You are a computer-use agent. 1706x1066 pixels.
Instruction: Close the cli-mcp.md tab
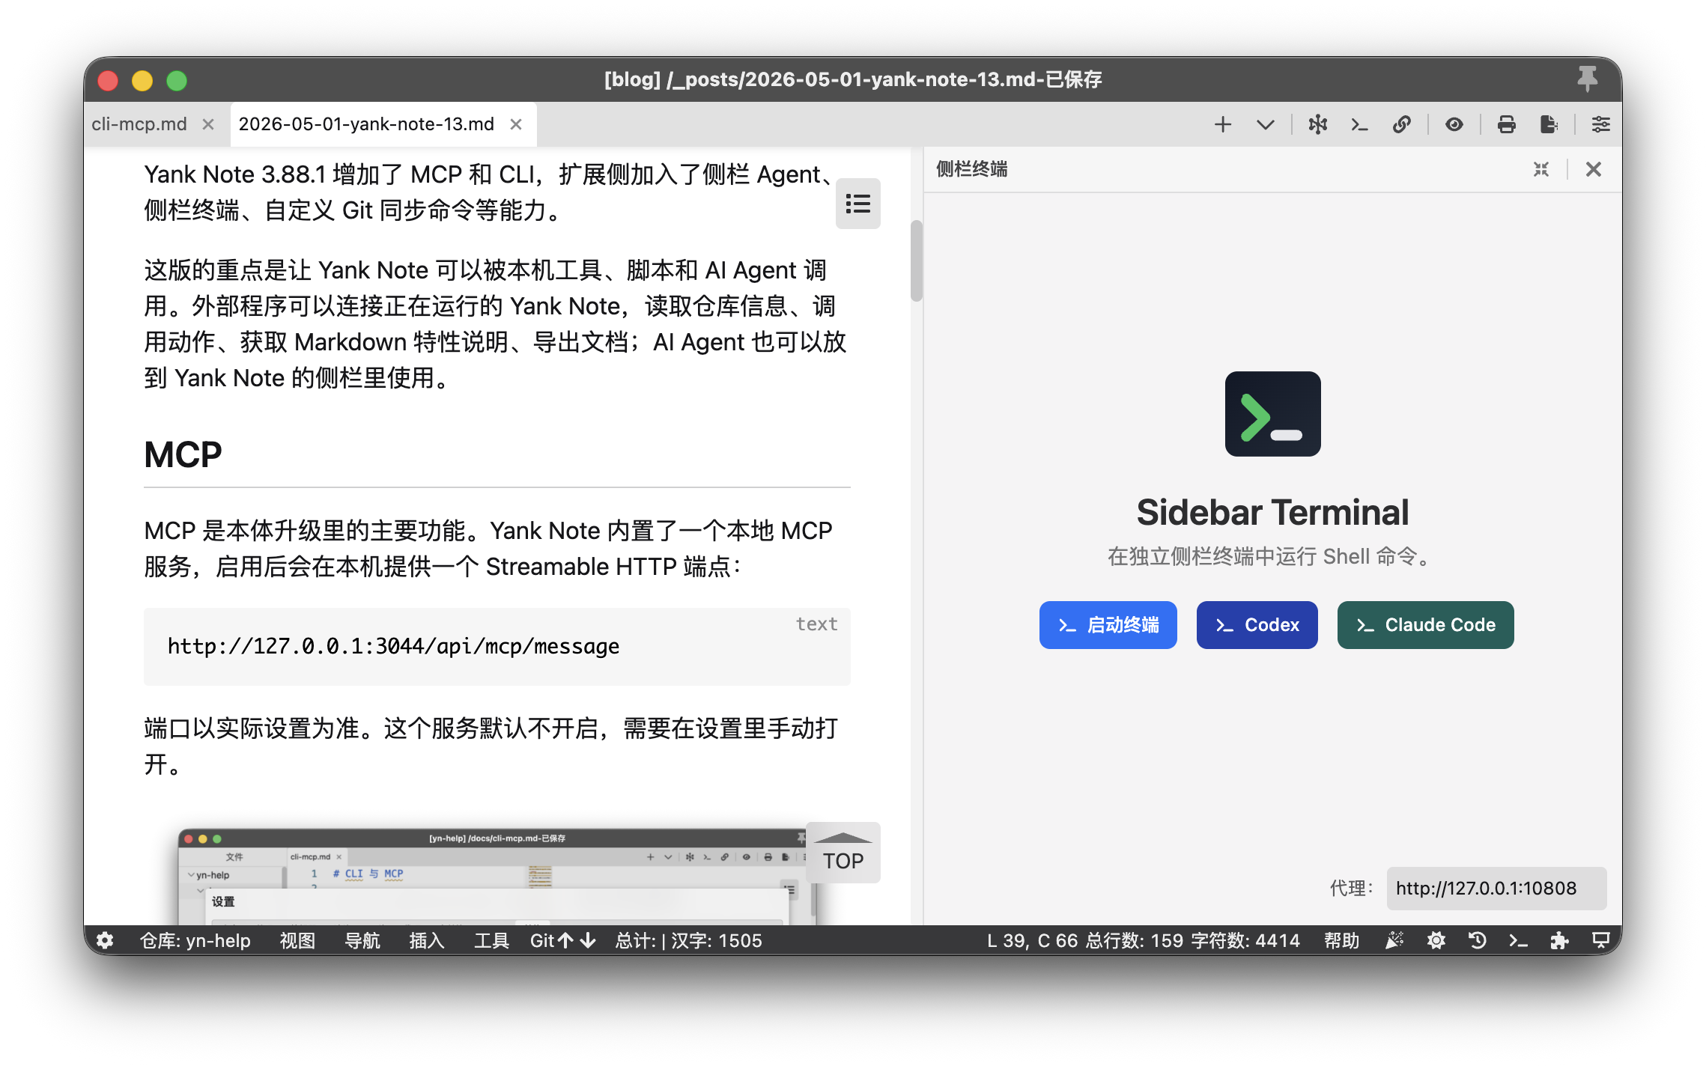(x=208, y=124)
